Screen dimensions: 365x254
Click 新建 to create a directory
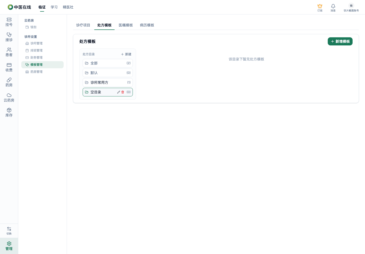tap(126, 54)
